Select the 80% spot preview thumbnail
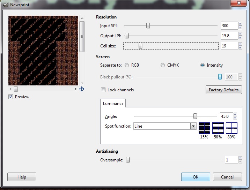 coord(231,128)
